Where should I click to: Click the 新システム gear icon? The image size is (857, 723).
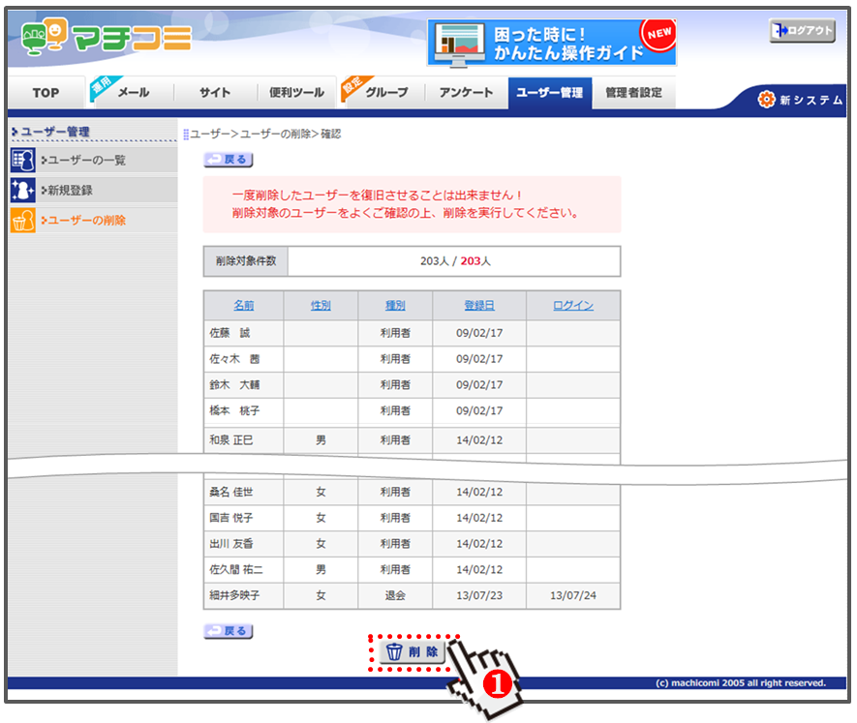tap(767, 100)
